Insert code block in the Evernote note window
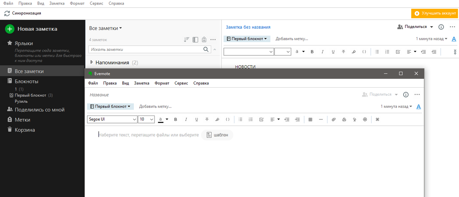 [228, 119]
